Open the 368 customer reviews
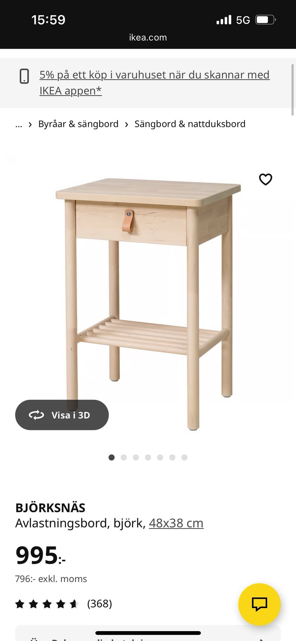 pos(100,604)
